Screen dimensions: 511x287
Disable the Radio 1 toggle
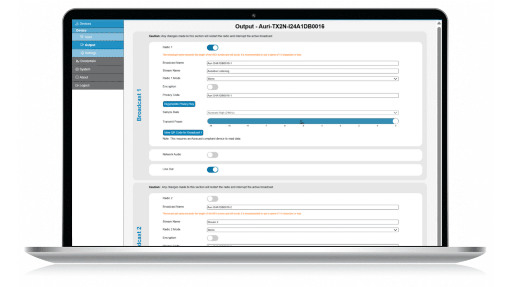point(213,48)
